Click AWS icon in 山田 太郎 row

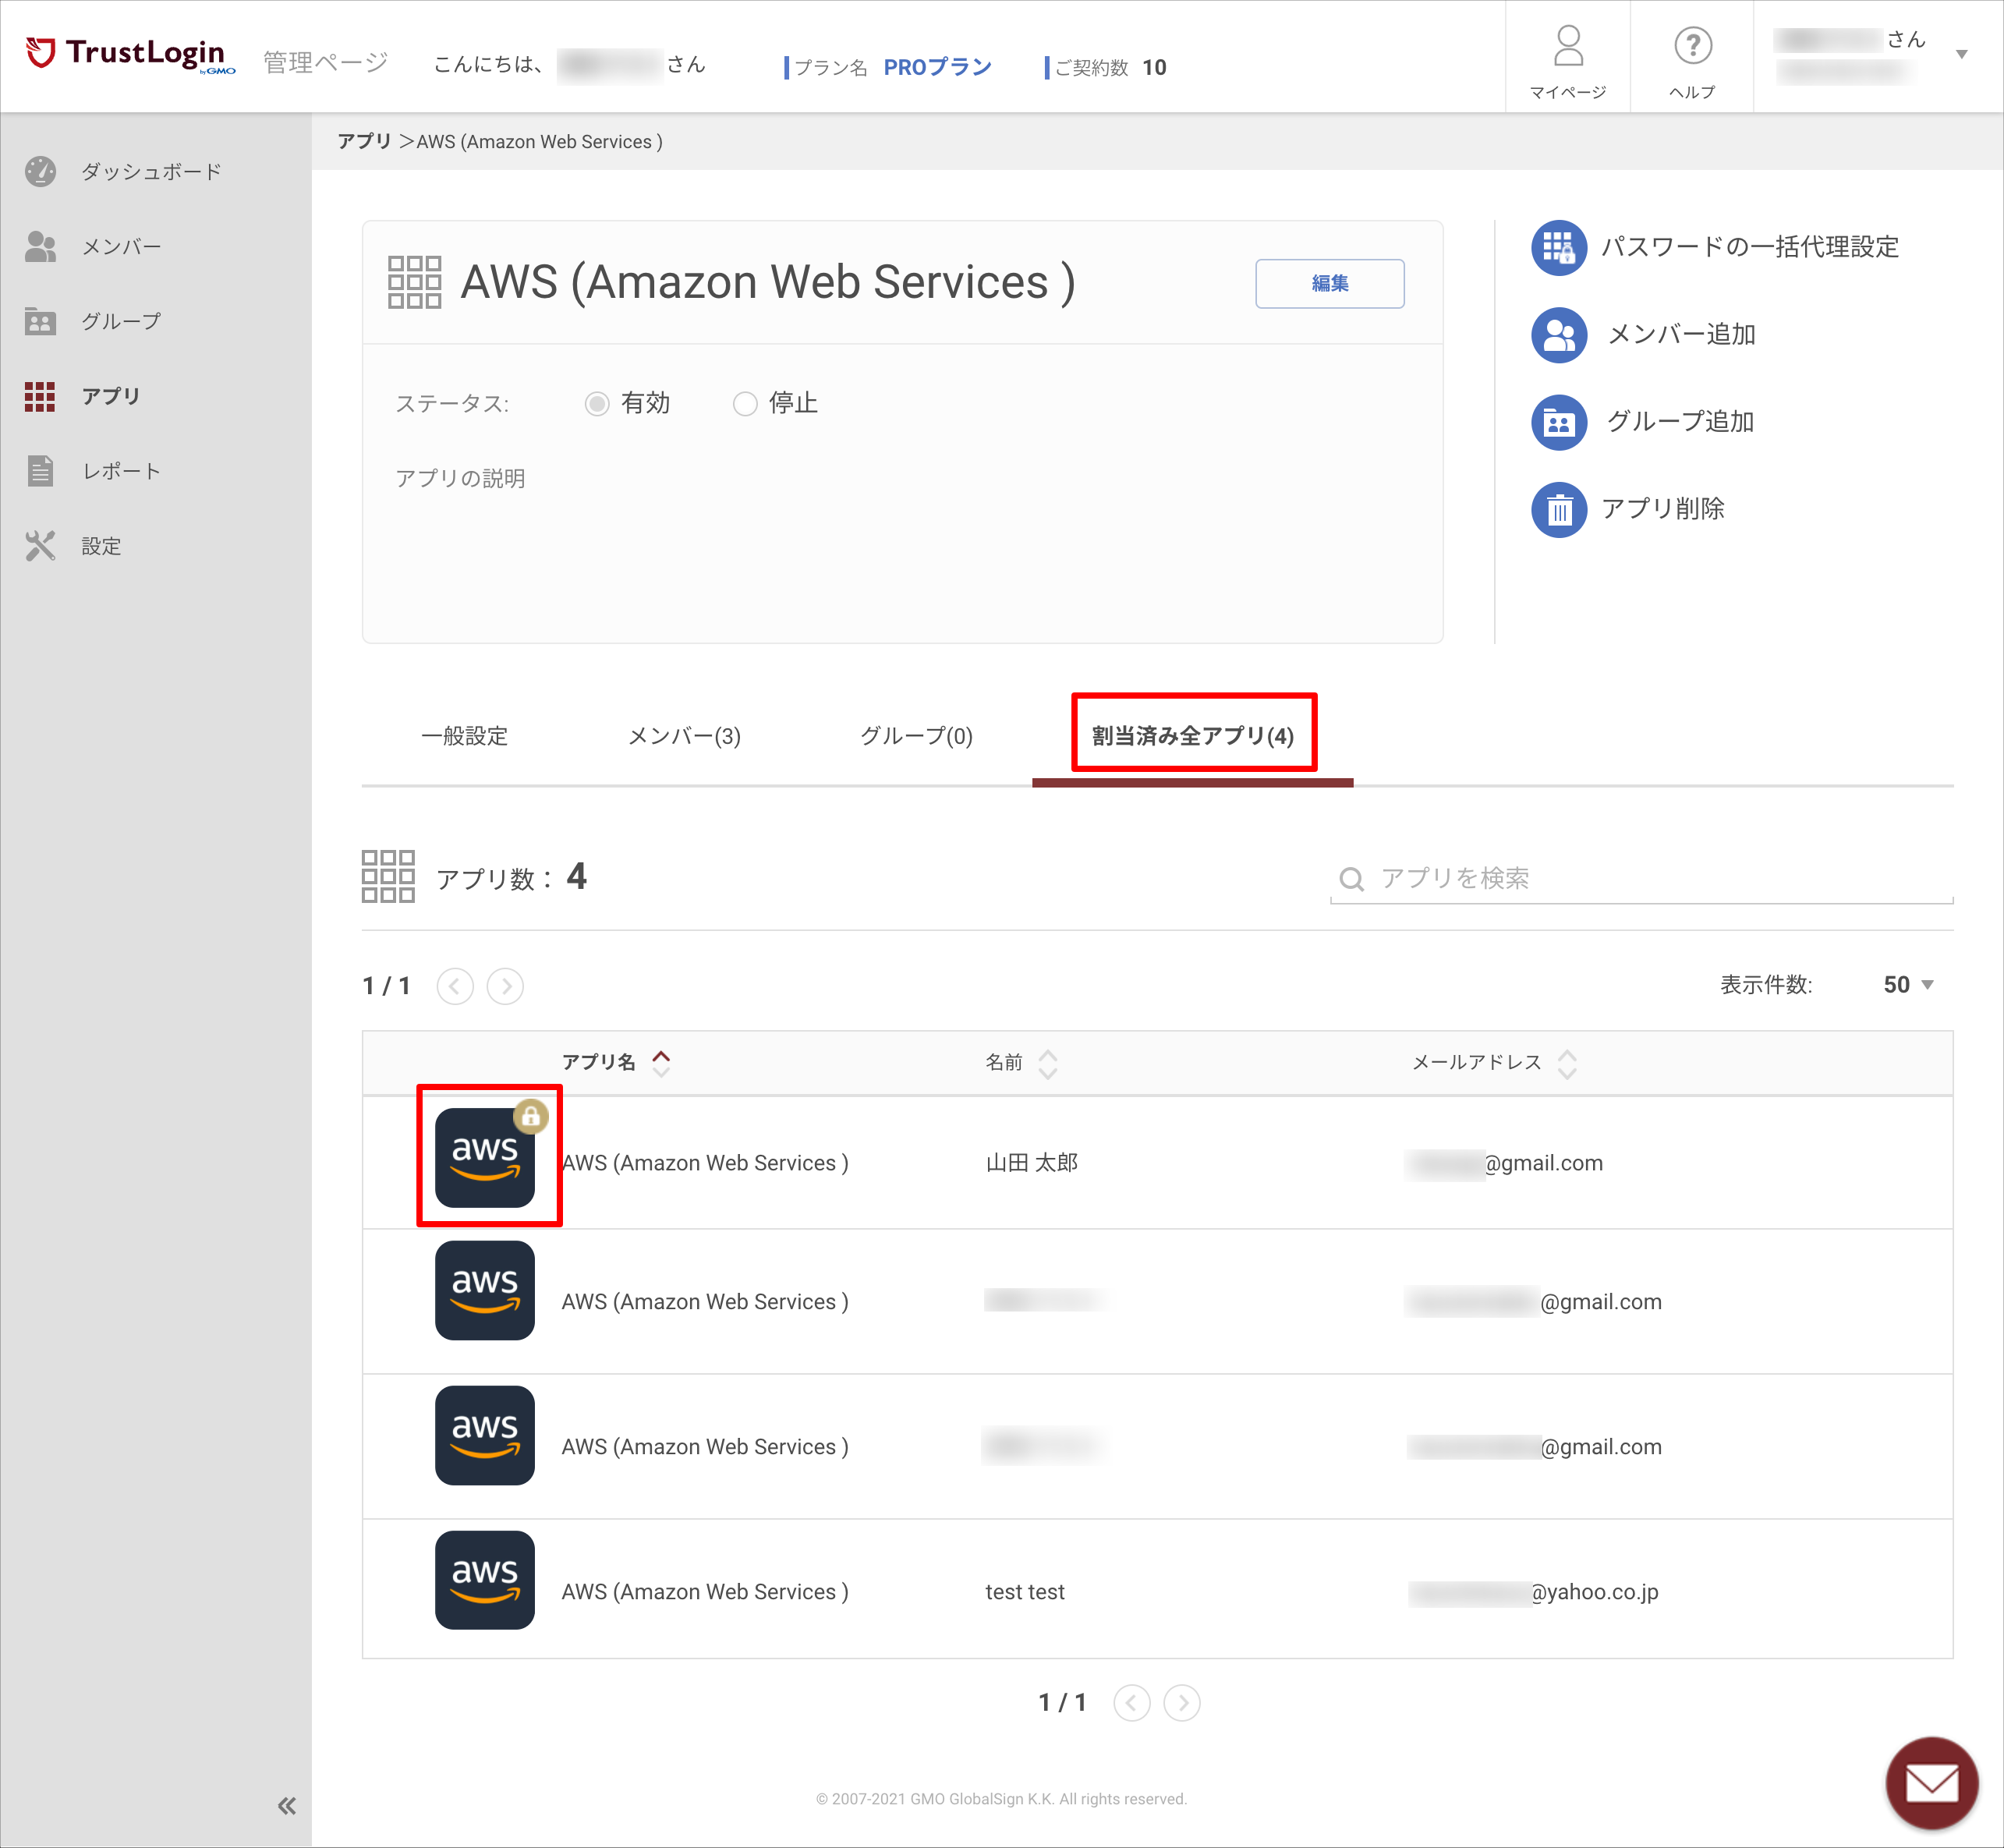pos(485,1158)
